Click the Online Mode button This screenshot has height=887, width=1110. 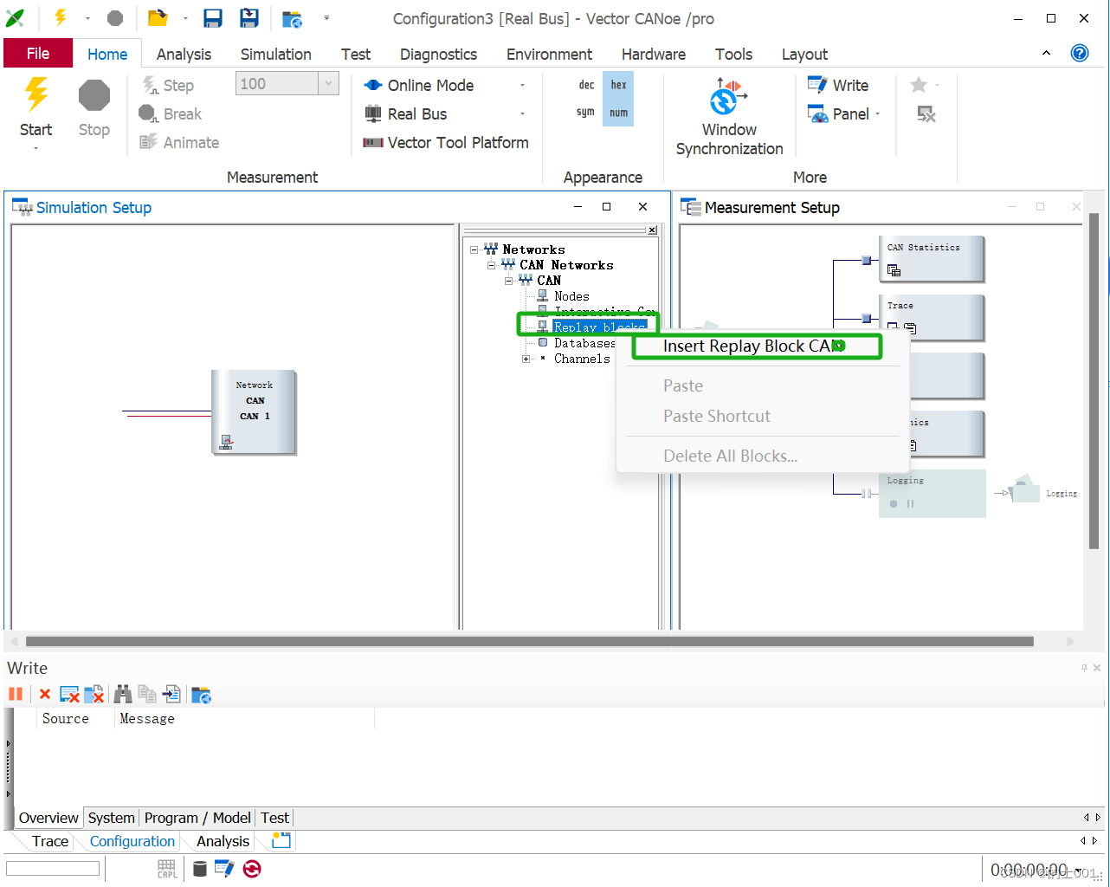(419, 85)
